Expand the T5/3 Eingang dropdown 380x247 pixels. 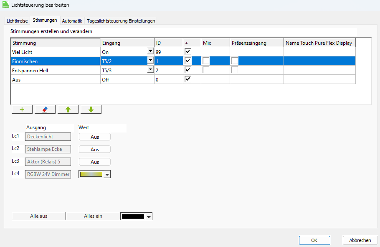pos(150,70)
